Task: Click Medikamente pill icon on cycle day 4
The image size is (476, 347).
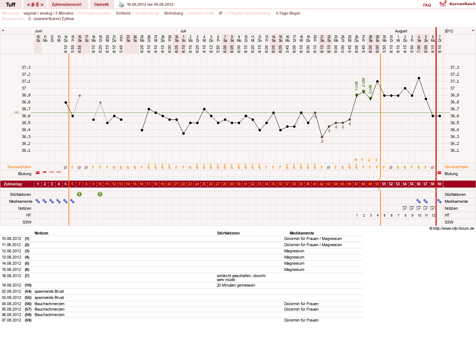Action: pos(58,201)
